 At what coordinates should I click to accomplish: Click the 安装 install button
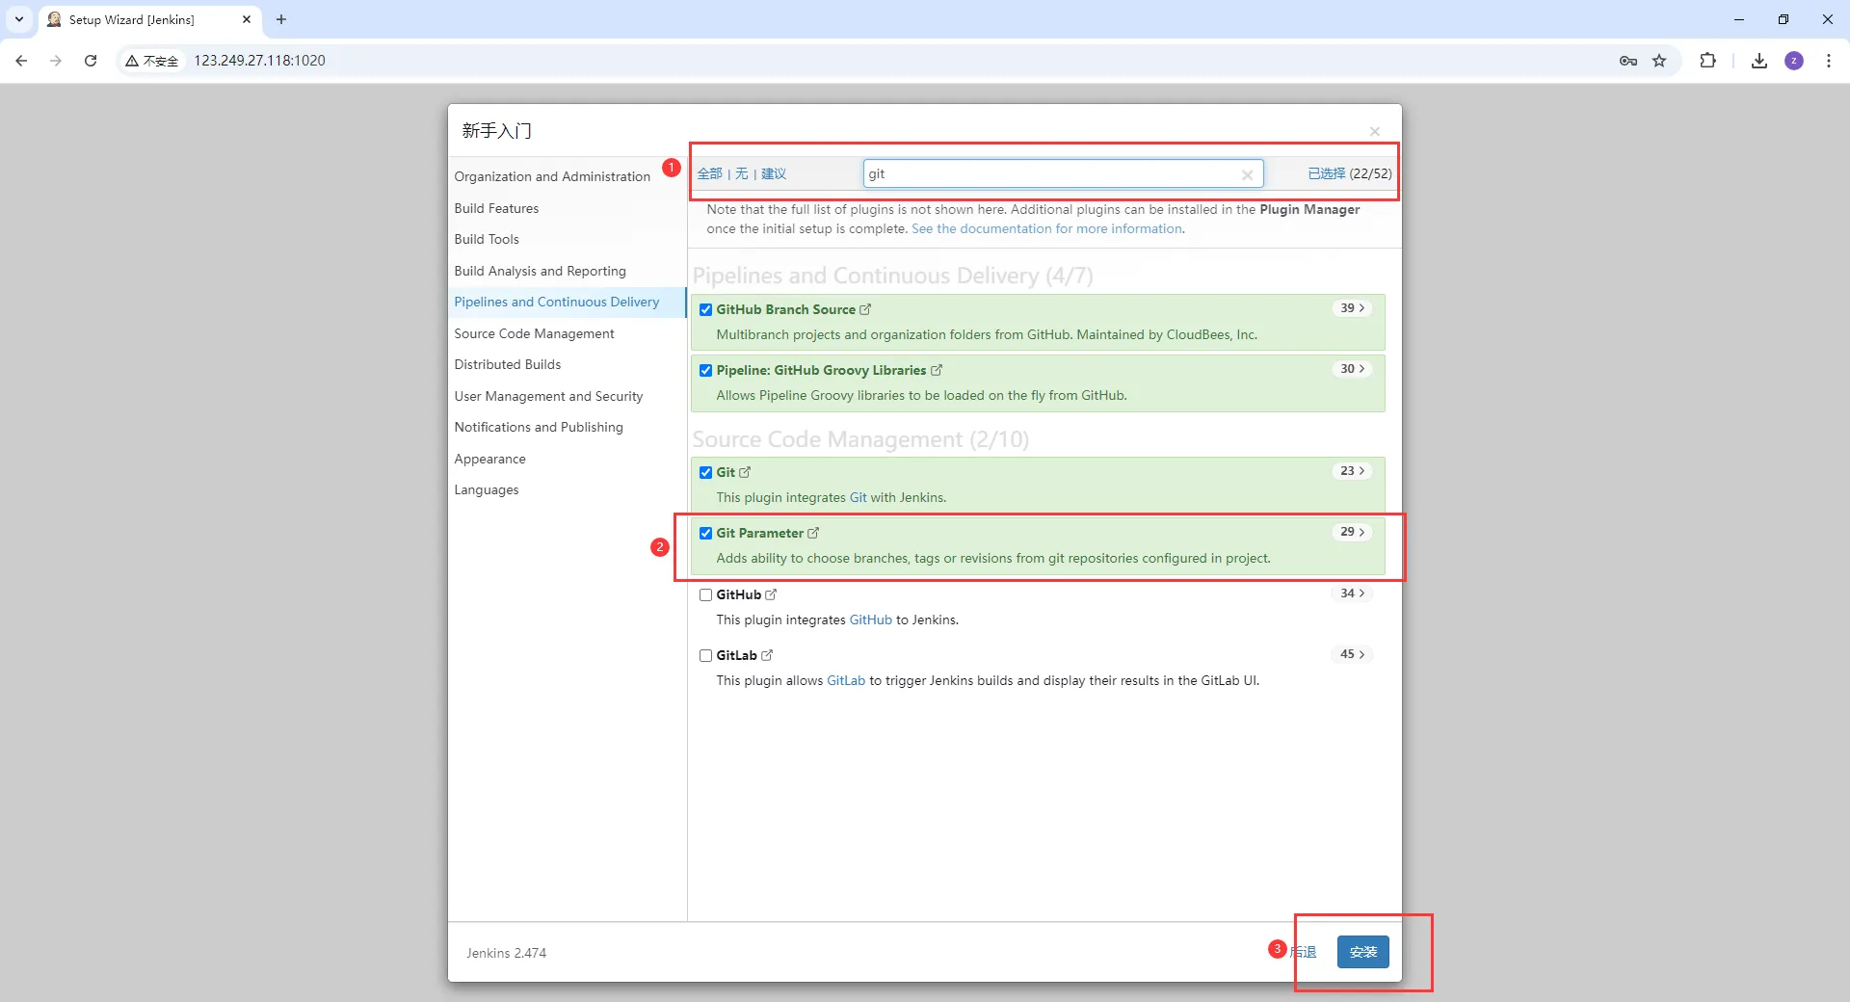point(1362,952)
